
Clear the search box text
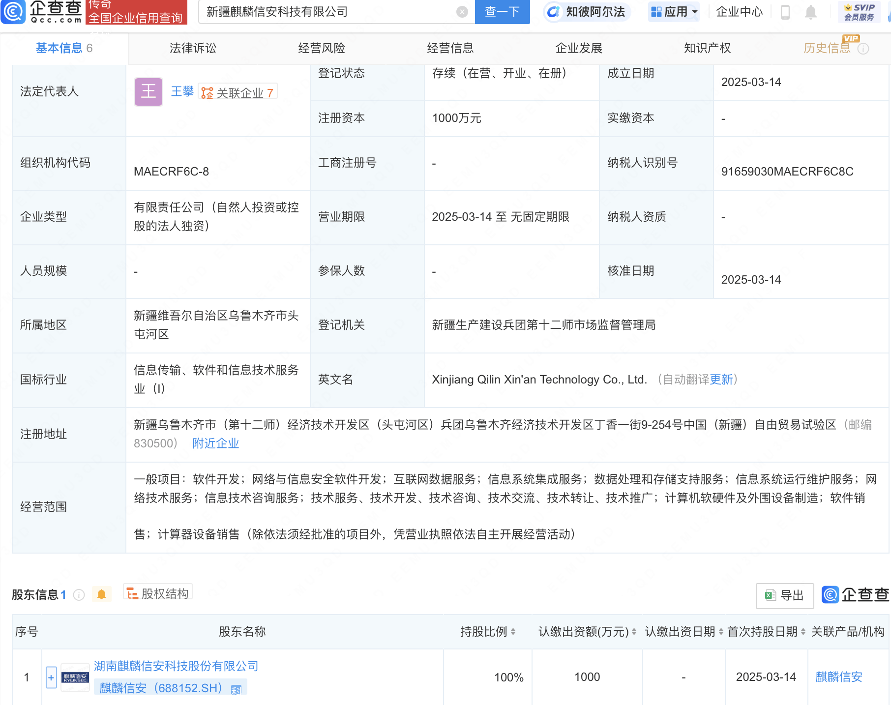(462, 12)
